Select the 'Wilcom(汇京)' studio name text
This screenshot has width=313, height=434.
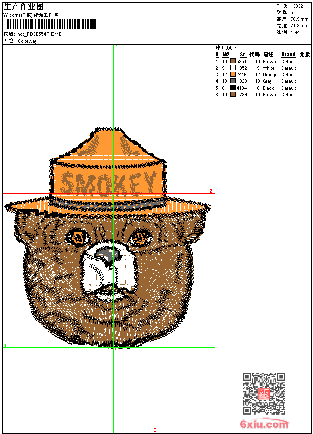coord(18,15)
